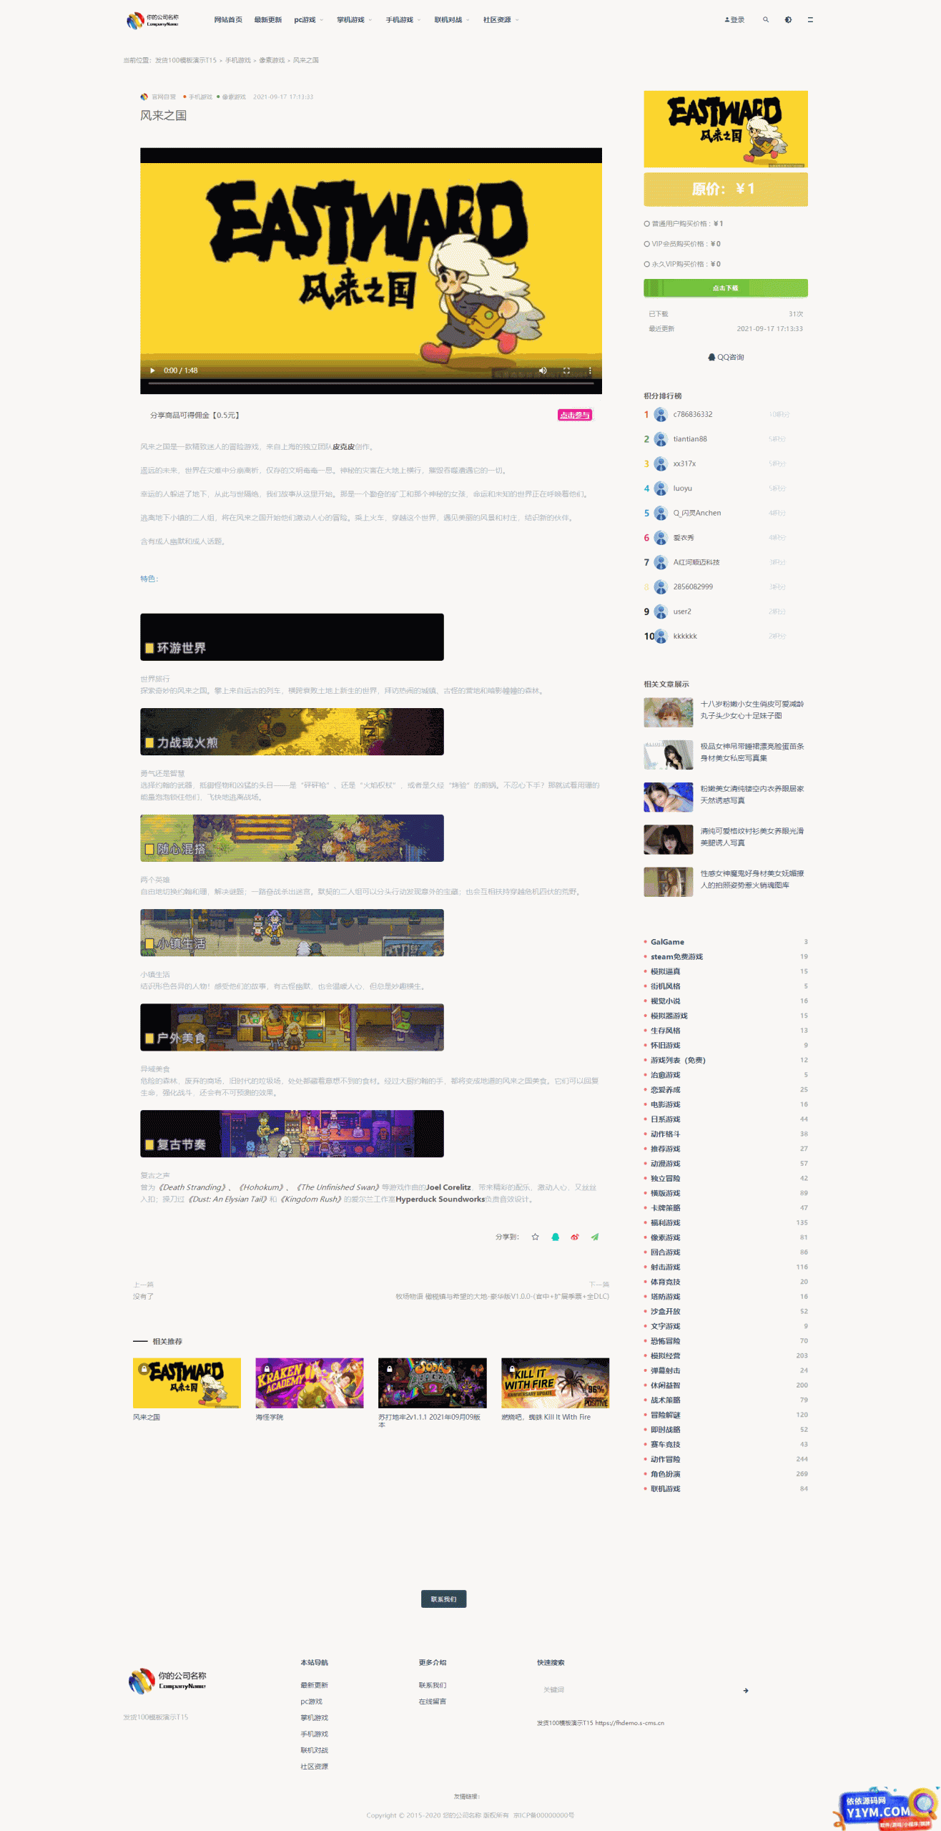The width and height of the screenshot is (941, 1831).
Task: Open the 恐怖冒险 category link
Action: click(665, 1341)
